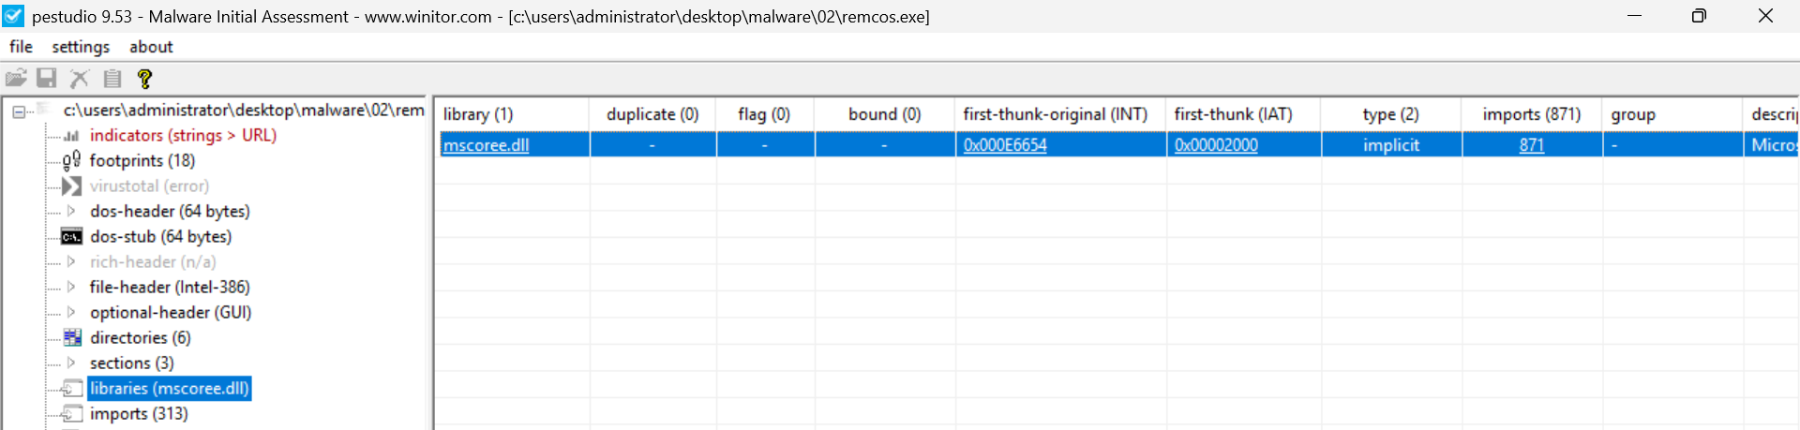This screenshot has height=430, width=1800.
Task: Select the virustotal icon in tree
Action: click(x=71, y=186)
